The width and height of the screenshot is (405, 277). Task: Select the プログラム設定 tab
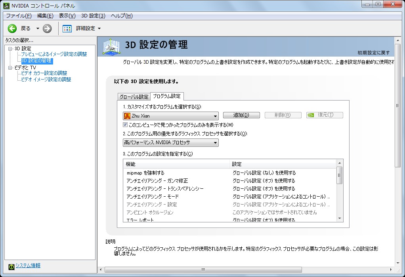coord(167,96)
